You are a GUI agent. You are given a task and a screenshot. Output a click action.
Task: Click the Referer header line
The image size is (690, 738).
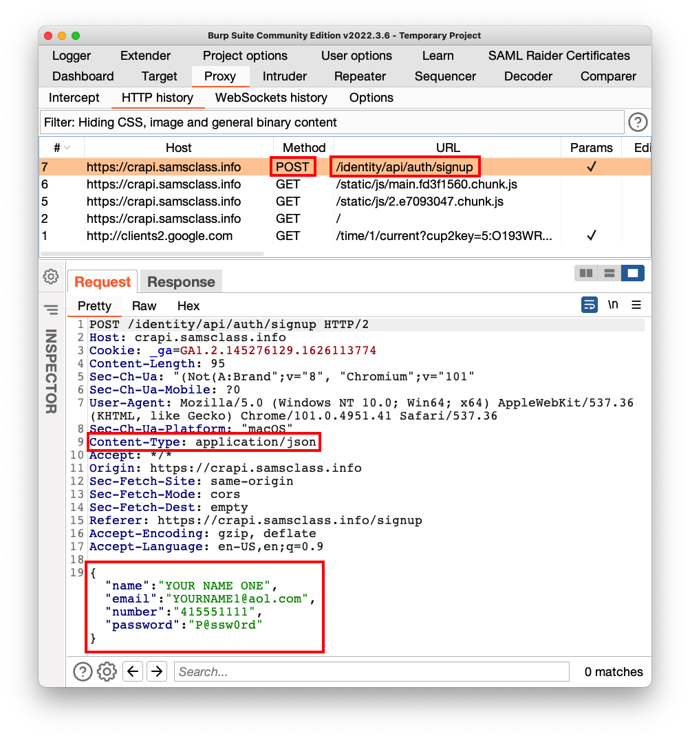256,521
